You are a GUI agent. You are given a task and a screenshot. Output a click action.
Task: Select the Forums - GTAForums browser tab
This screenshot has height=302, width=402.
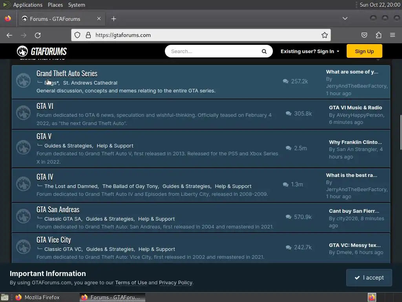(x=61, y=19)
